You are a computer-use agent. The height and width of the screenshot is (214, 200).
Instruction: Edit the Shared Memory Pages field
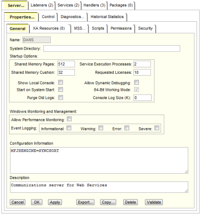[66, 64]
